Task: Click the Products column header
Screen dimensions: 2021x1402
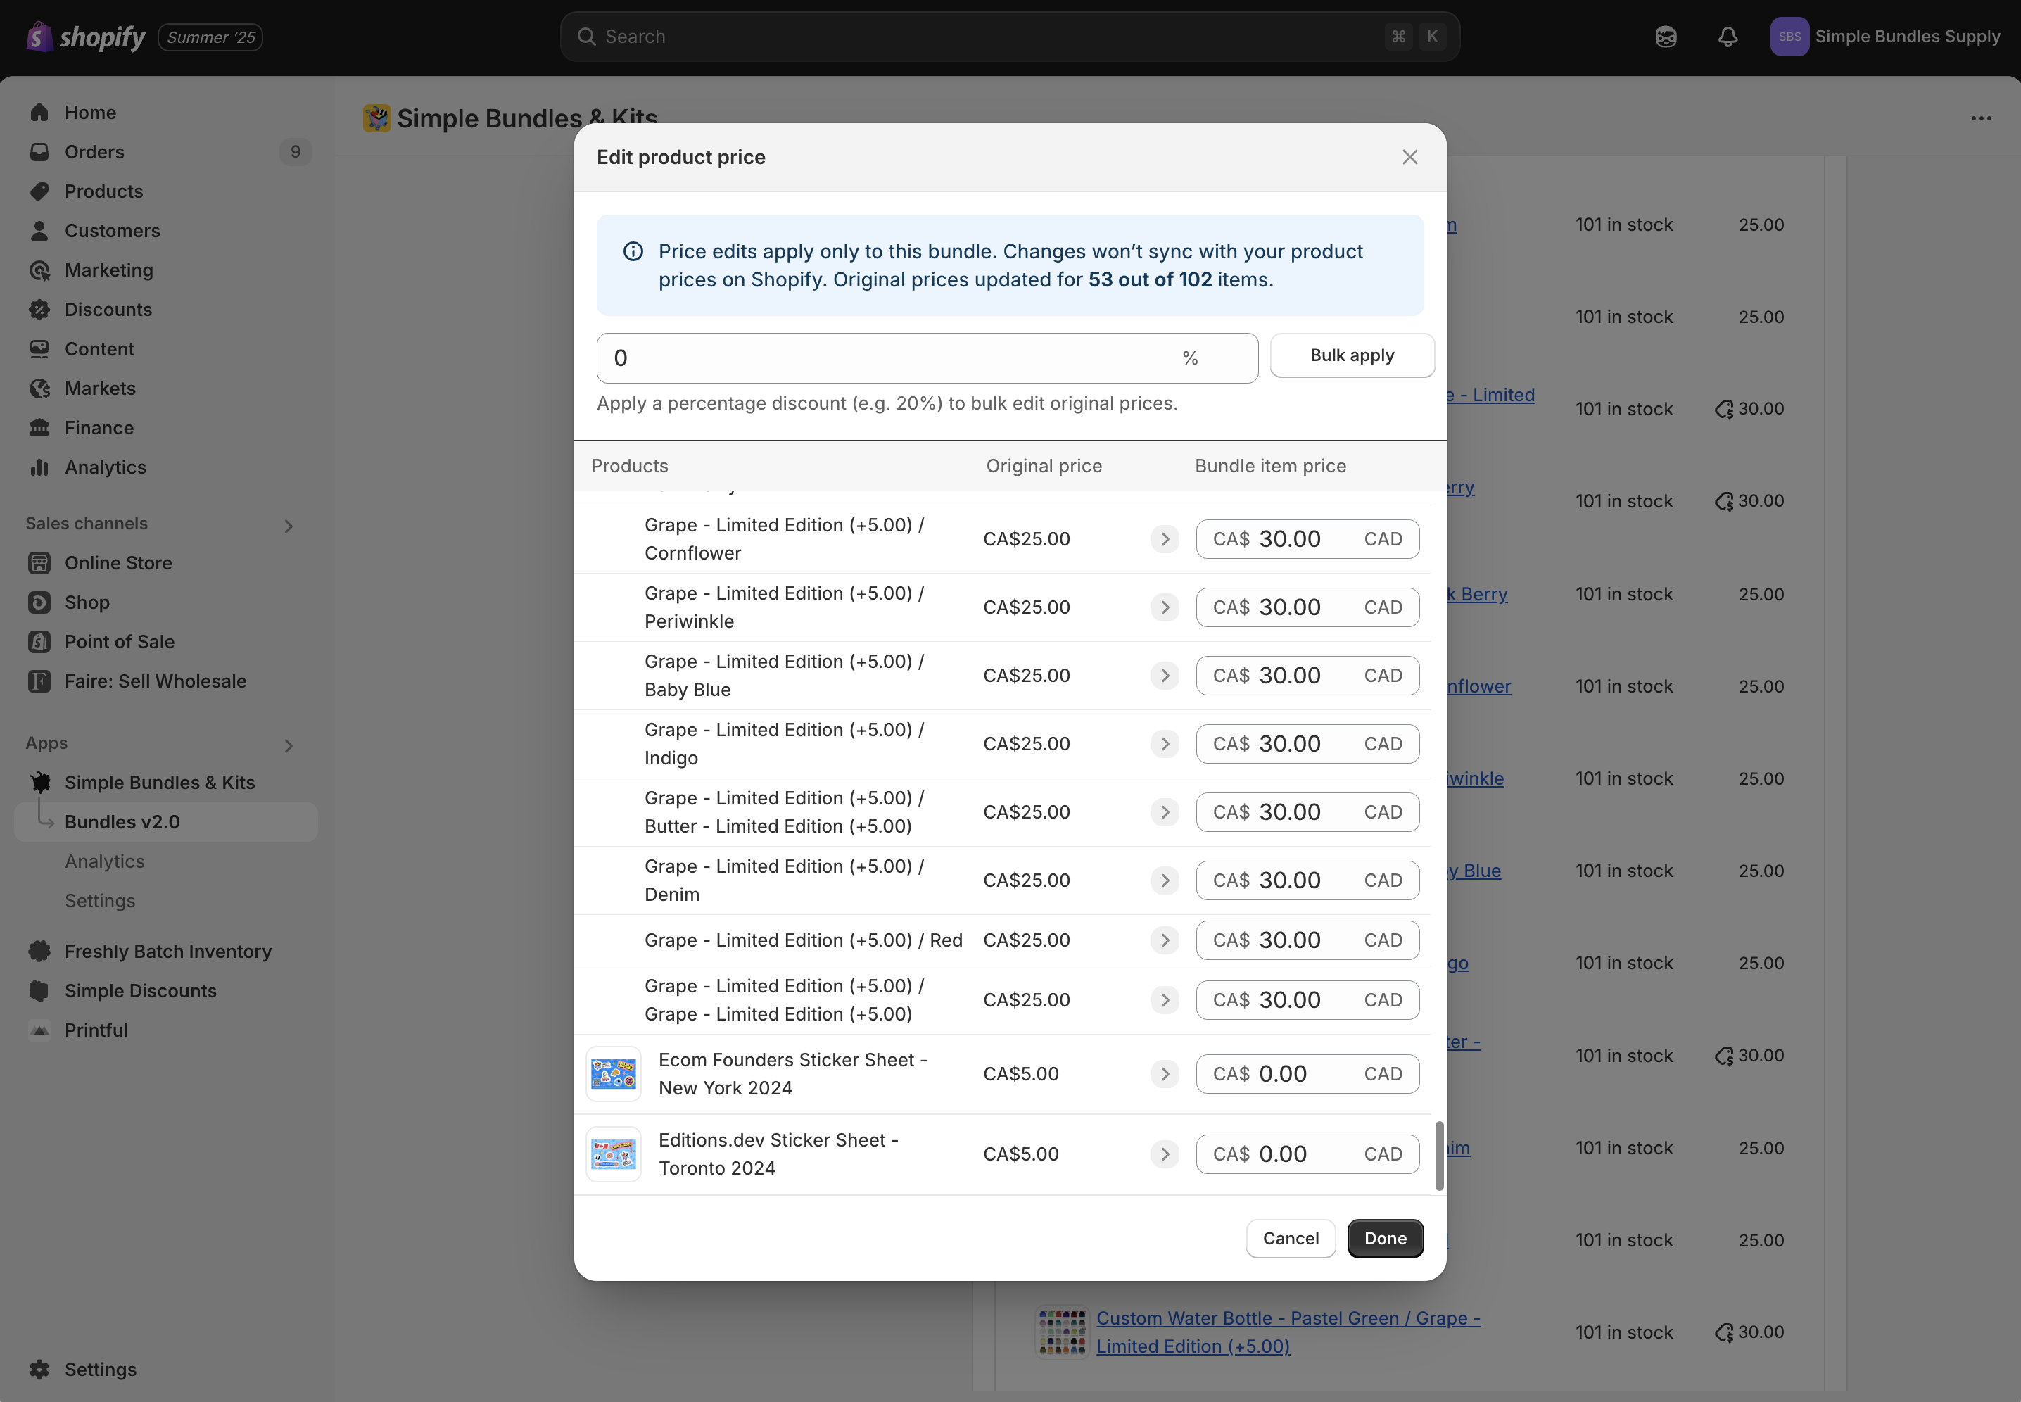Action: point(629,467)
